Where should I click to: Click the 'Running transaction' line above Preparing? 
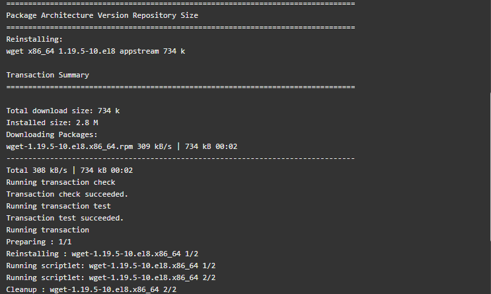coord(48,230)
